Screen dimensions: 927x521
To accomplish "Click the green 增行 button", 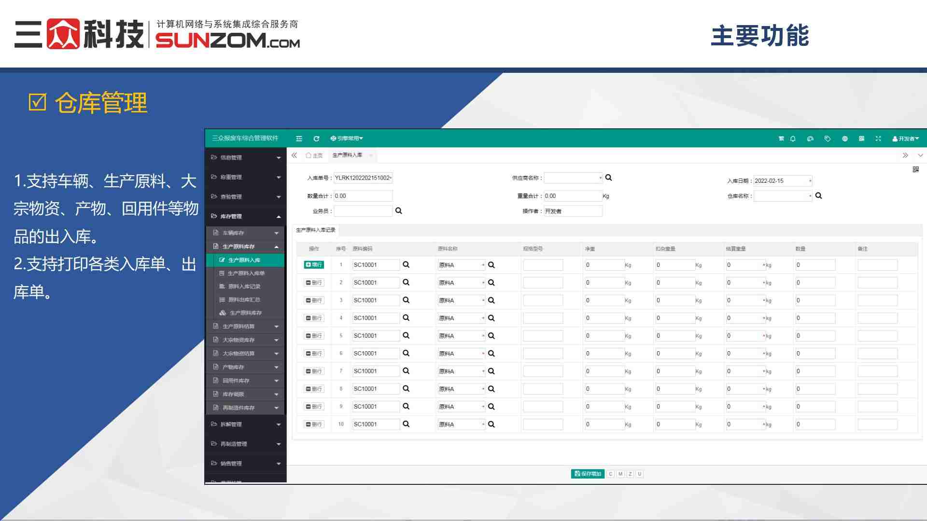I will (314, 265).
